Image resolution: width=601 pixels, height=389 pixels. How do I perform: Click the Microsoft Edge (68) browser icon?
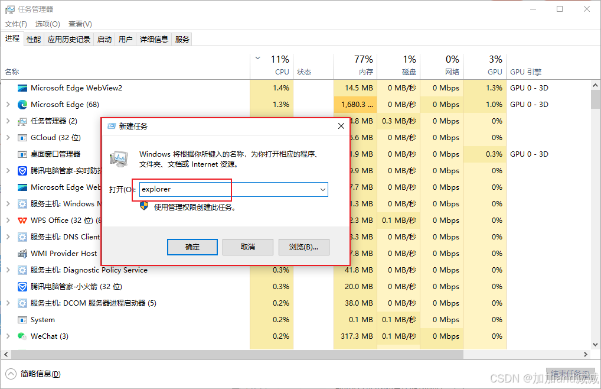[x=22, y=105]
